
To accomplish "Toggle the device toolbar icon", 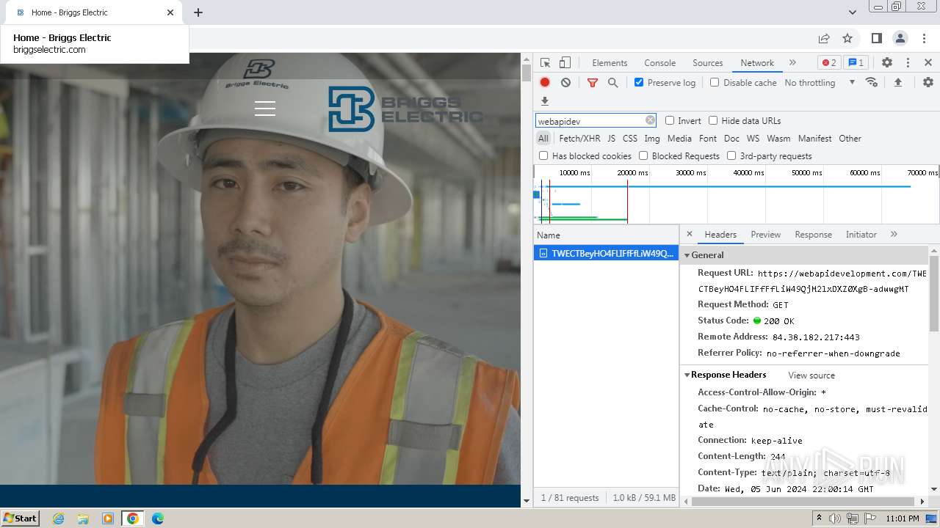I will click(x=565, y=63).
